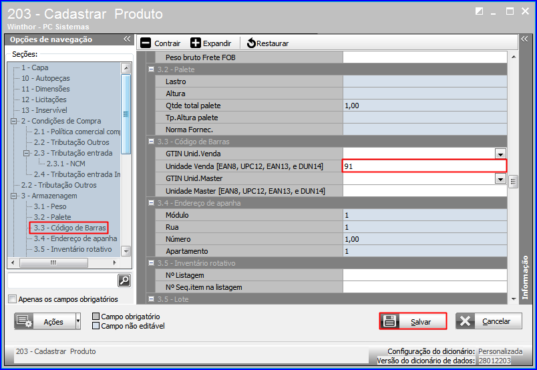This screenshot has height=370, width=537.
Task: Select 10 - Autopeças section
Action: pos(45,78)
